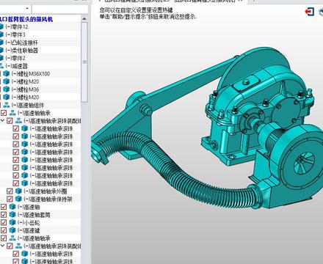The width and height of the screenshot is (323, 264).
Task: Click the cube icon beside 小齿轮
Action: (12, 222)
